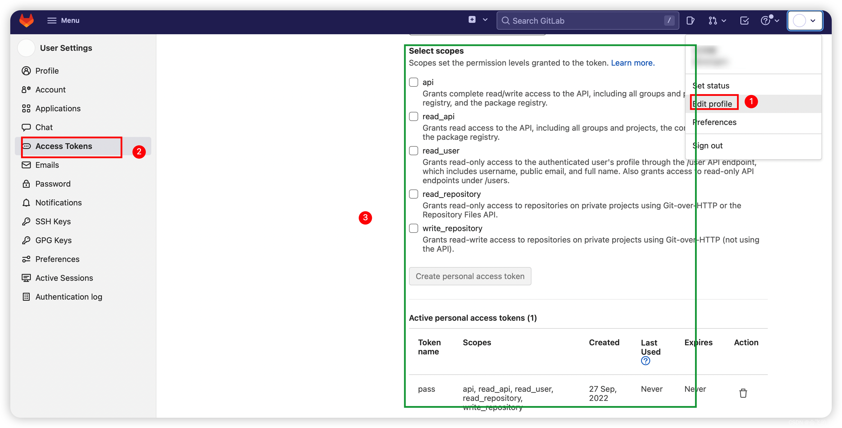842x428 pixels.
Task: Expand the help question-mark dropdown
Action: click(770, 21)
